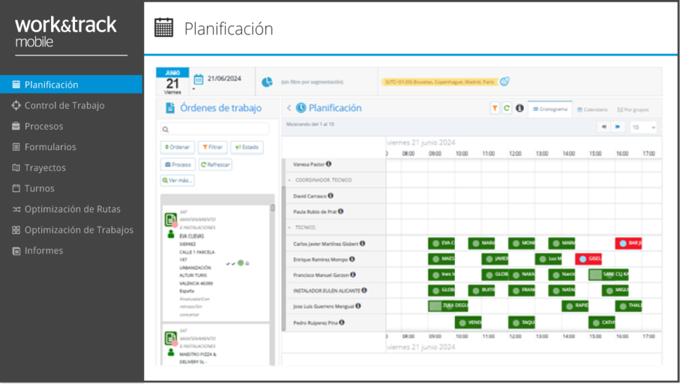Click info icon for INSTALADOR EULEN ALICANTE
The height and width of the screenshot is (384, 680).
pyautogui.click(x=365, y=290)
